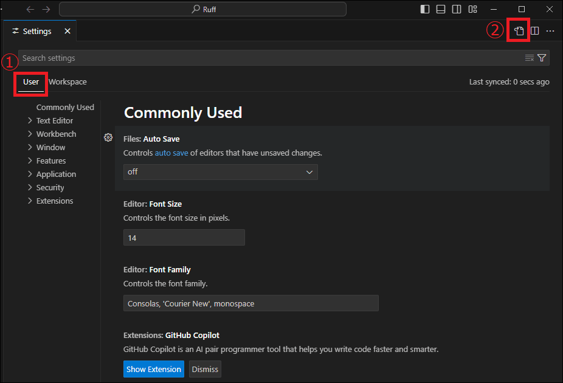Minimize the VS Code window
Screen dimensions: 563x383
(x=494, y=9)
